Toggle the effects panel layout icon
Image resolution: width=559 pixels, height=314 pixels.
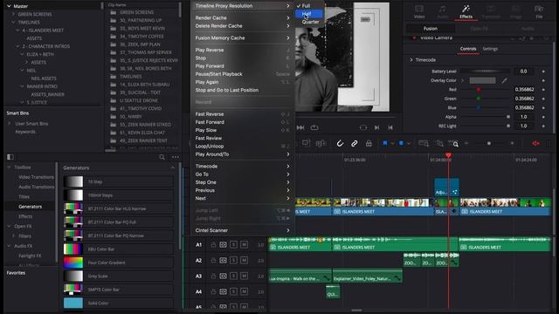(10, 157)
